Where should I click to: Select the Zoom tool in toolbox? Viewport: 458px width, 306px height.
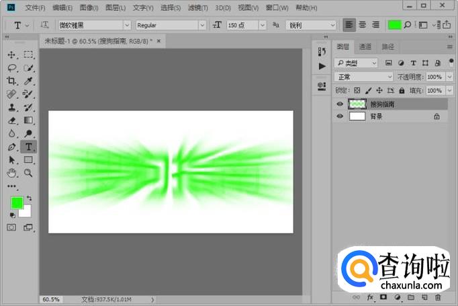click(28, 173)
